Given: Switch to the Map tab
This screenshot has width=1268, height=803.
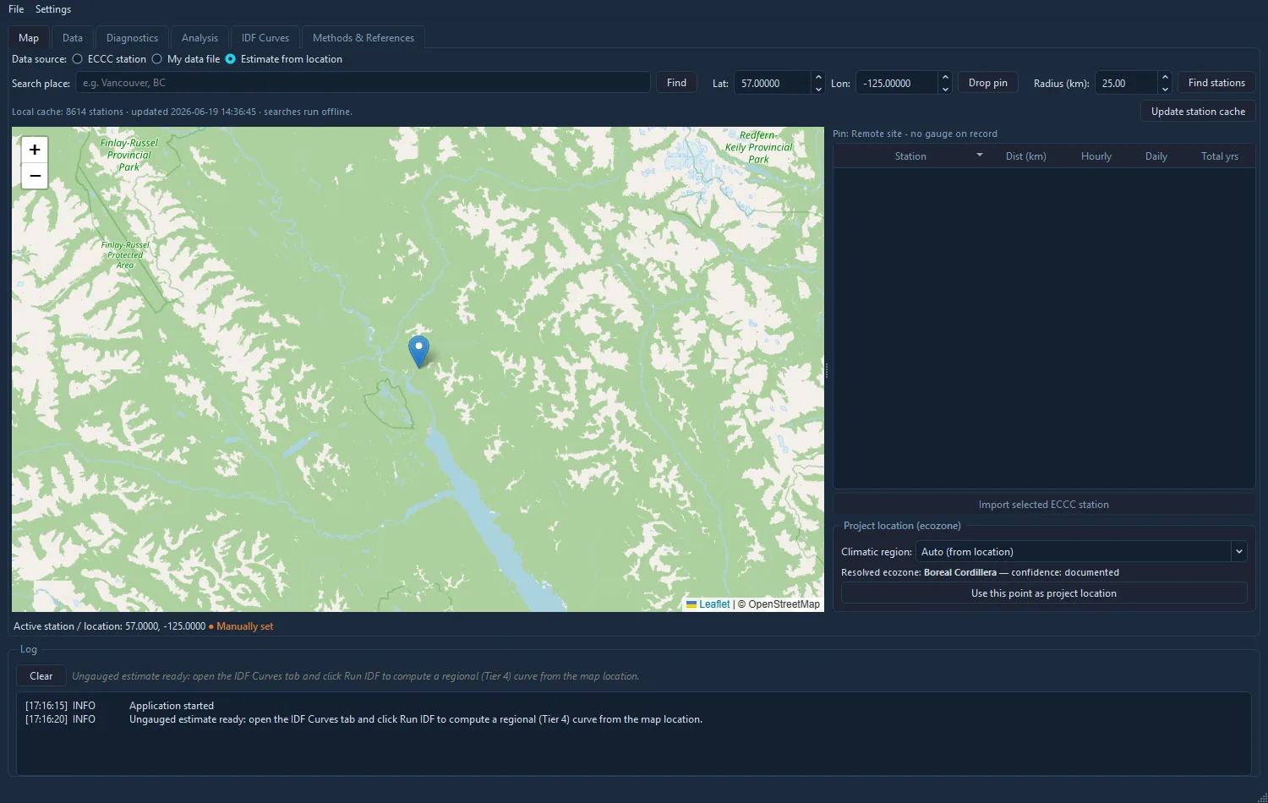Looking at the screenshot, I should point(29,38).
